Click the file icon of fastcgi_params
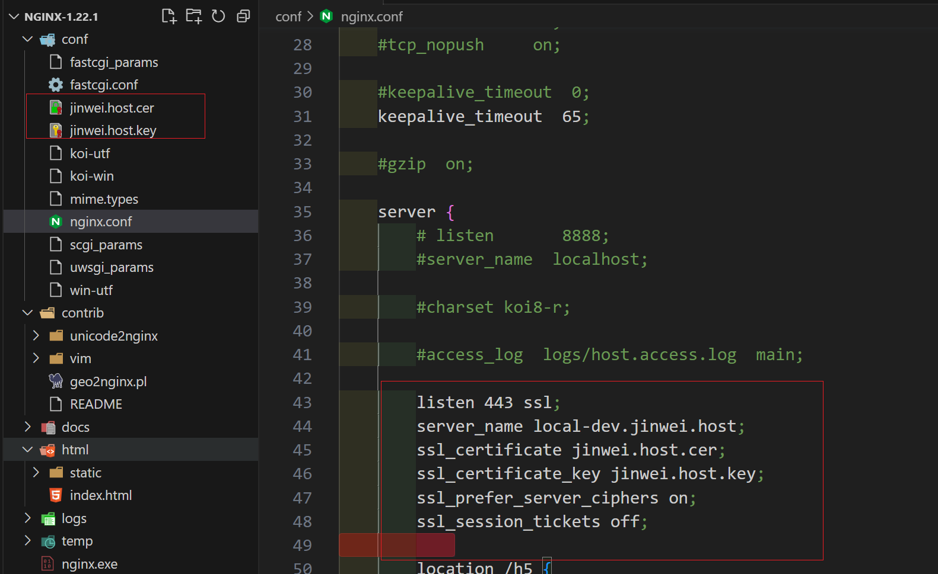 [x=56, y=62]
